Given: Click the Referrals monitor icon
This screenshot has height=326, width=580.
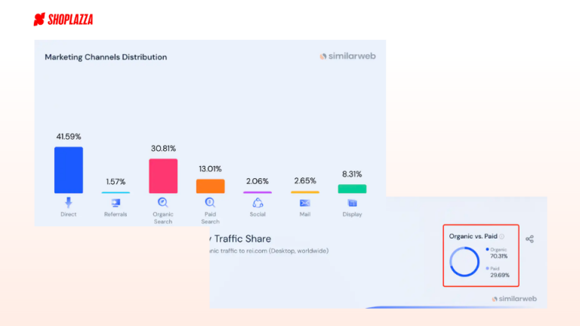Looking at the screenshot, I should [x=116, y=202].
